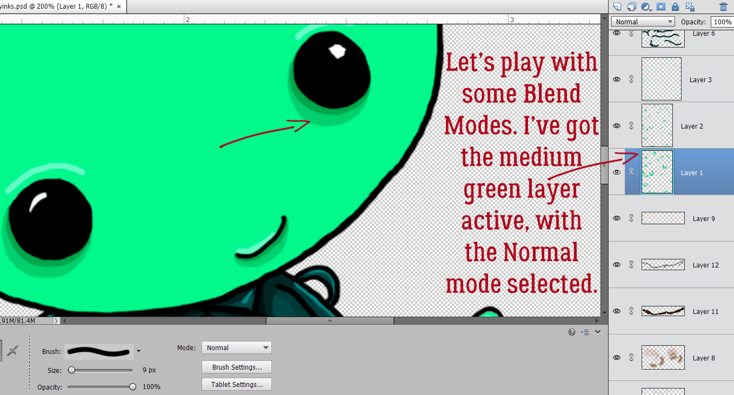
Task: Click the brush stroke preview
Action: [99, 351]
